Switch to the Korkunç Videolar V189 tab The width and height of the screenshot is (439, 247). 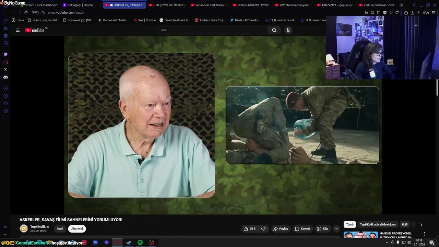tap(377, 5)
